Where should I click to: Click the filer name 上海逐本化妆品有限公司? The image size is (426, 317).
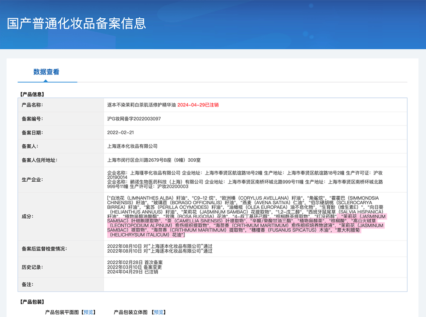click(x=132, y=146)
